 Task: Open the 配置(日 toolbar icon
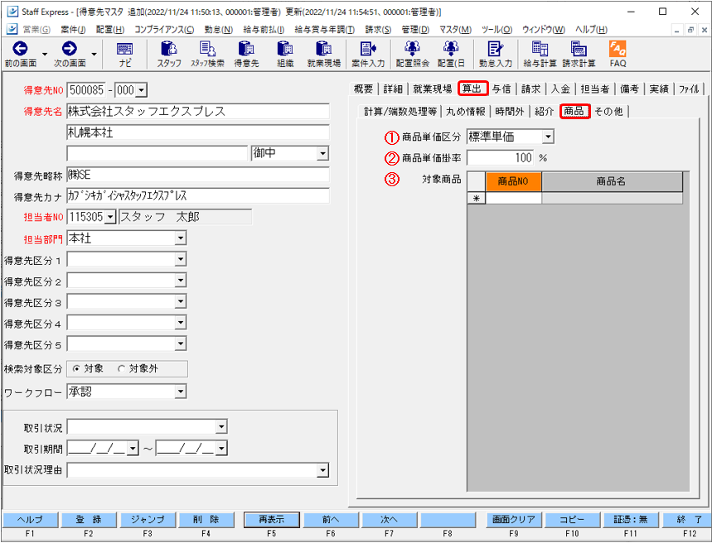tap(451, 49)
